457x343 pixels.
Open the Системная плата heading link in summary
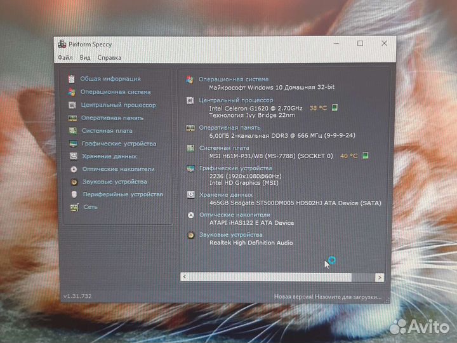click(224, 148)
